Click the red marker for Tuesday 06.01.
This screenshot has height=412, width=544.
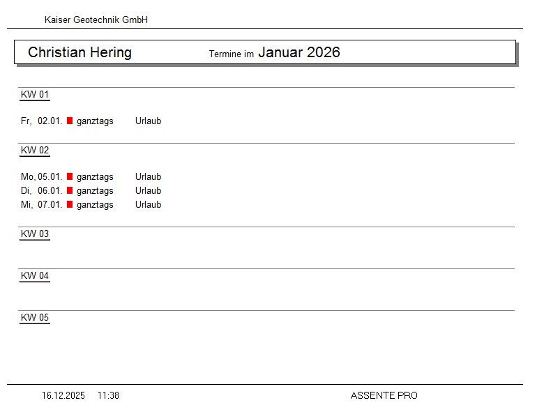70,190
